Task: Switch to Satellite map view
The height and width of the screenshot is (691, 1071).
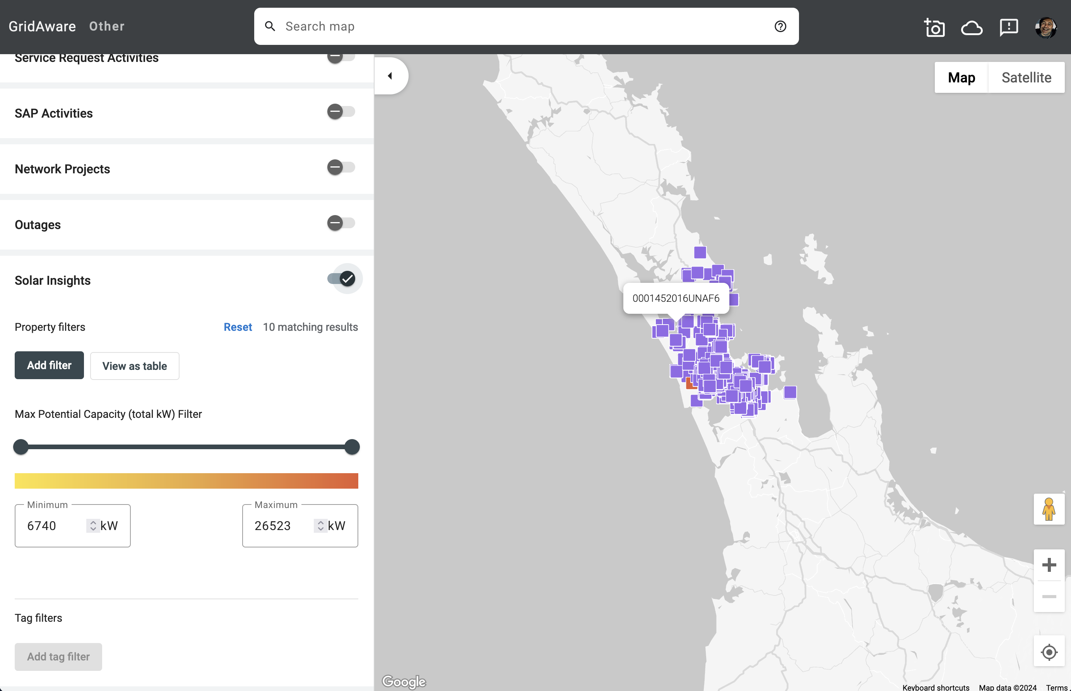Action: [x=1026, y=78]
